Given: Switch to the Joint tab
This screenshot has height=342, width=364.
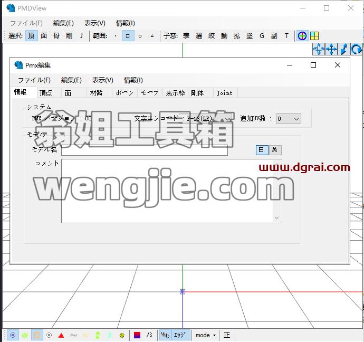Looking at the screenshot, I should click(225, 93).
